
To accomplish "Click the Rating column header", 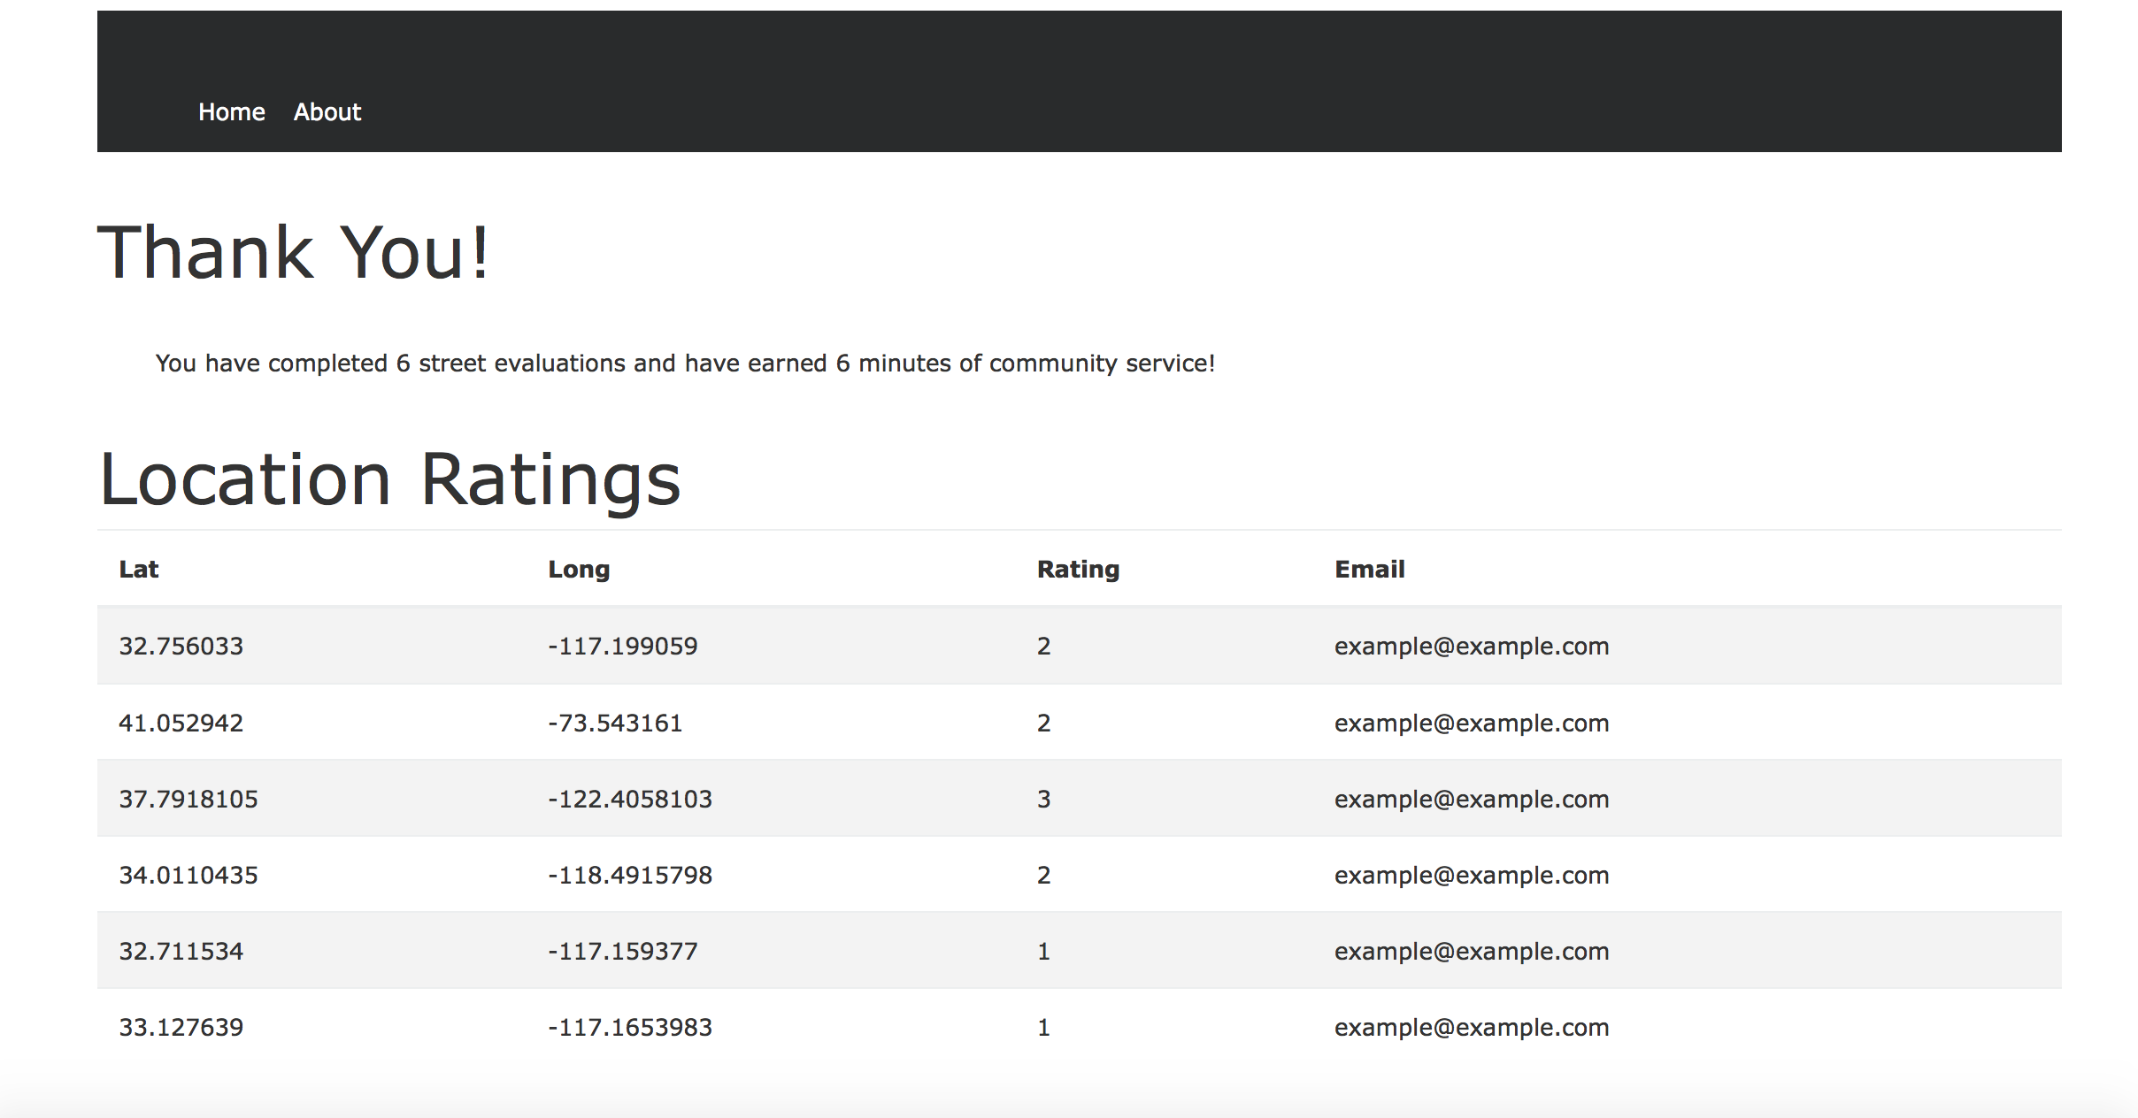I will [1078, 570].
